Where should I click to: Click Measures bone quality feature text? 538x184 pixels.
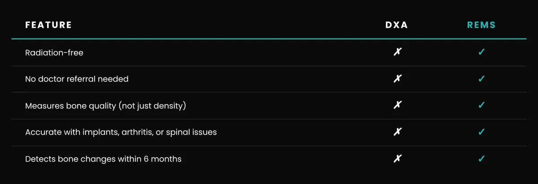pyautogui.click(x=105, y=106)
